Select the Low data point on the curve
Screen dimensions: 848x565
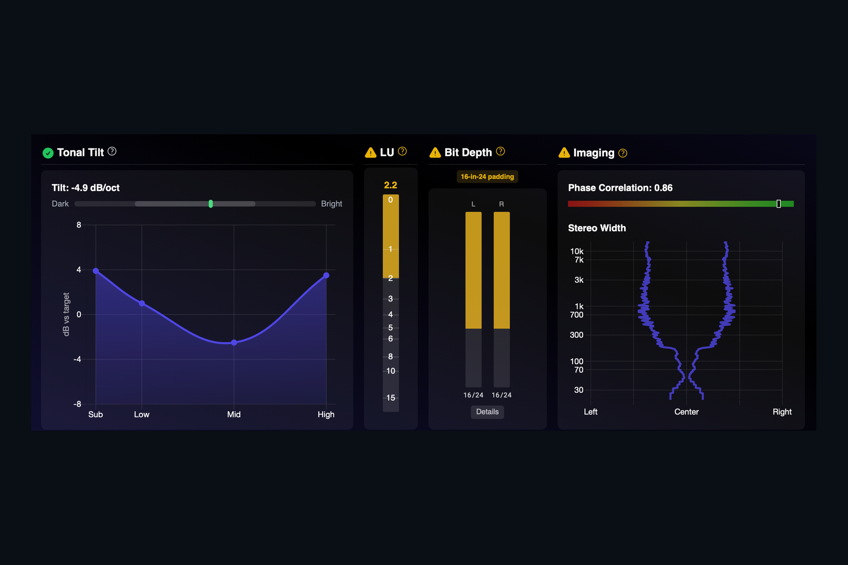(x=142, y=304)
